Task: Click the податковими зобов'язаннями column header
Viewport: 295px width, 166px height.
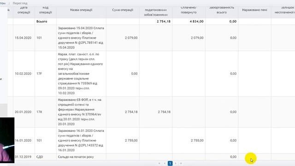Action: [x=156, y=12]
